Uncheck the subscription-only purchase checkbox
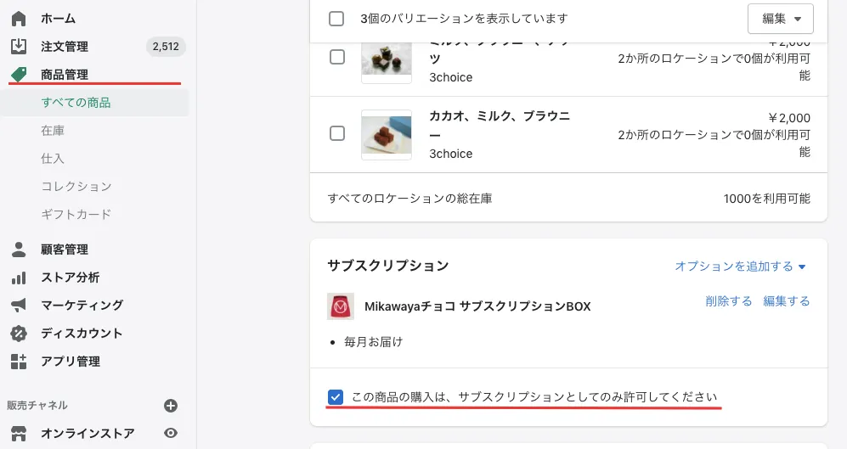 (x=336, y=397)
